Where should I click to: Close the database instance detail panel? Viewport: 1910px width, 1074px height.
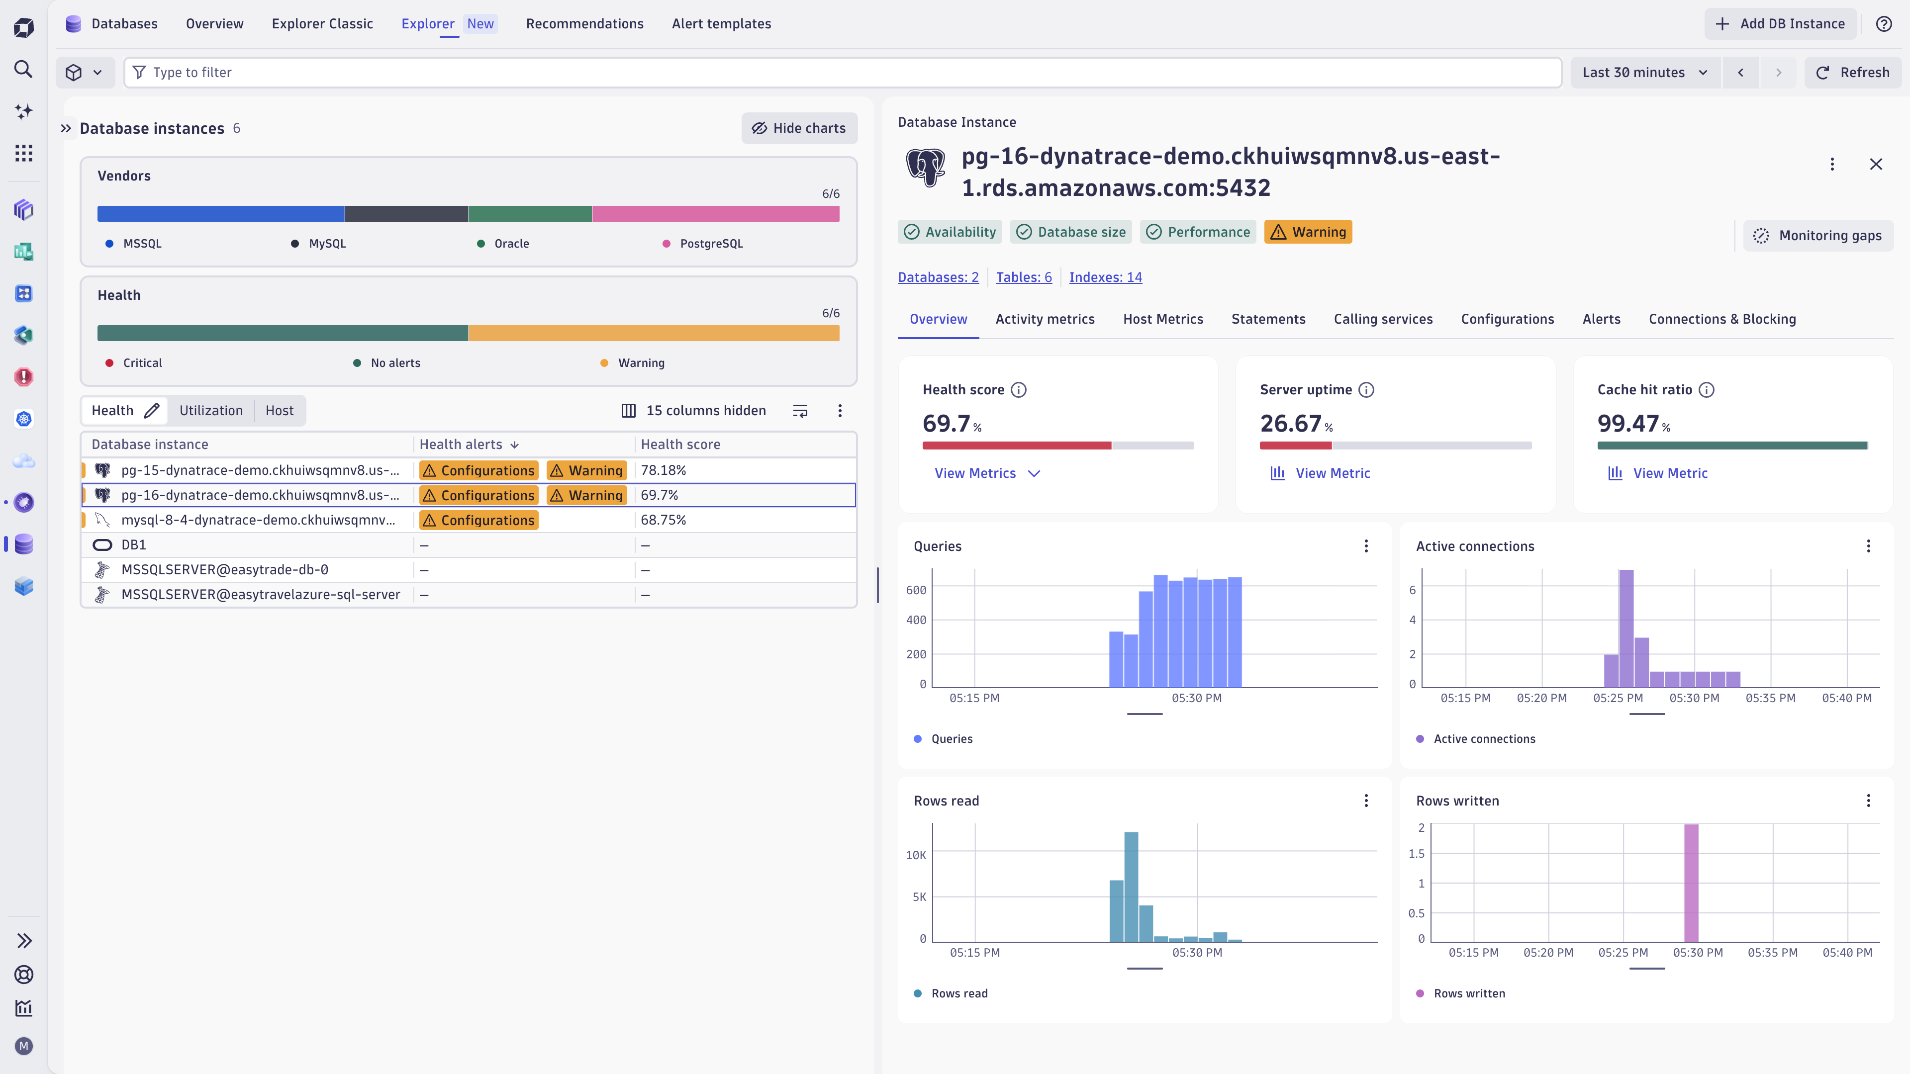[x=1876, y=164]
